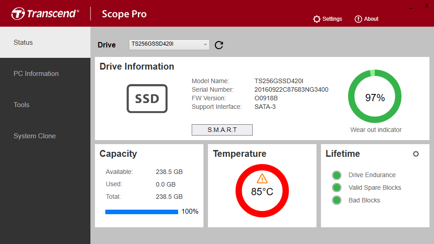Click the red 85°C temperature gauge
The height and width of the screenshot is (244, 434).
[x=262, y=191]
